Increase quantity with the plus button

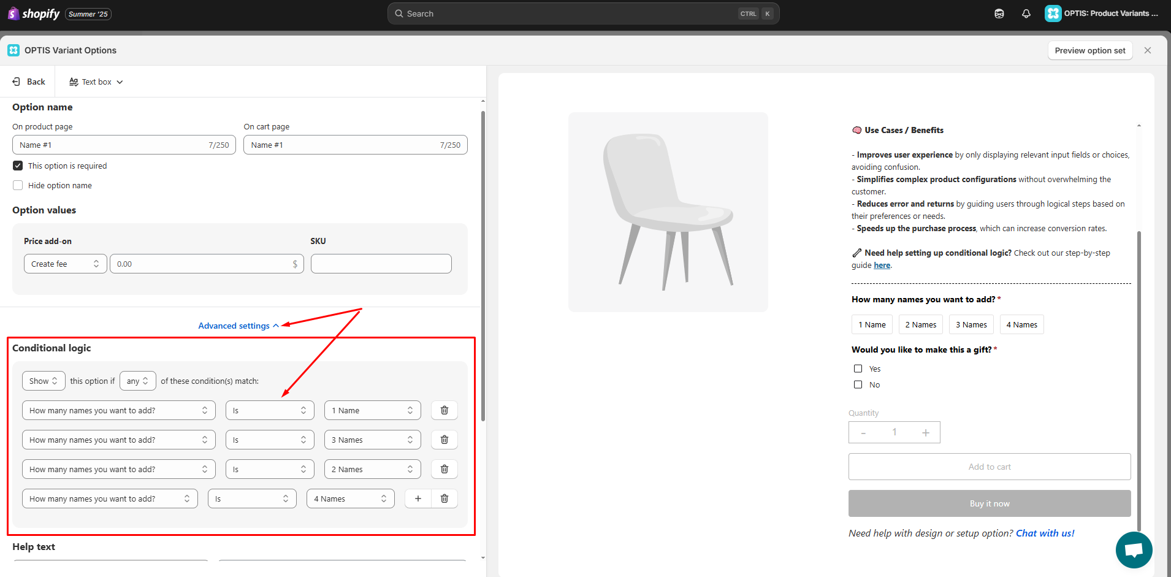point(926,432)
